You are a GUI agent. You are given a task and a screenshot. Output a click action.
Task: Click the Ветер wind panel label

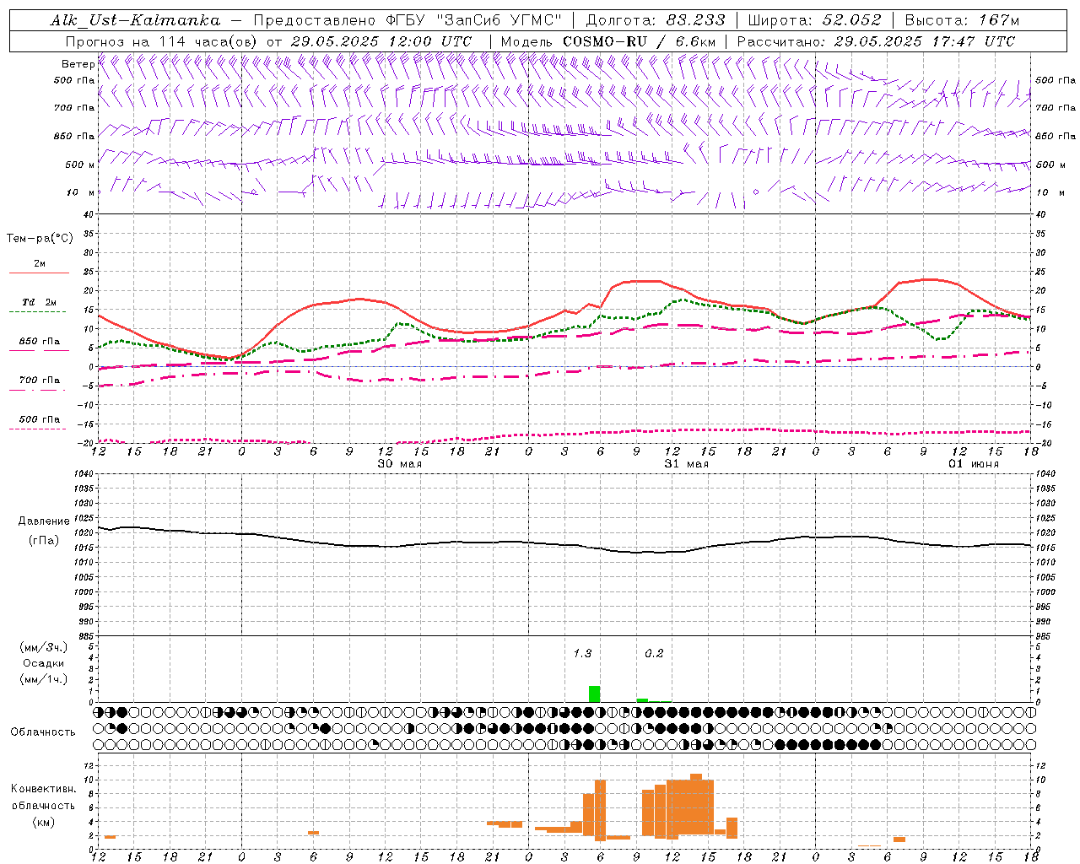78,64
